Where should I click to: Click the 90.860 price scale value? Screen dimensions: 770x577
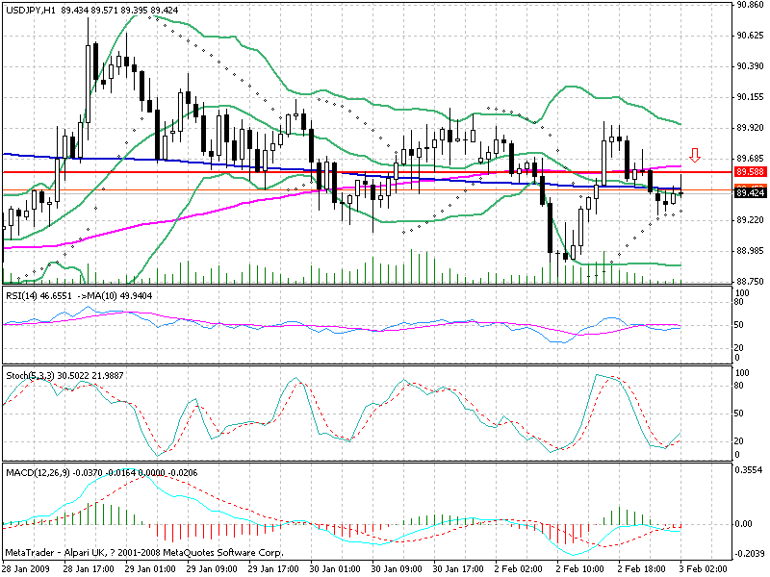tap(751, 5)
